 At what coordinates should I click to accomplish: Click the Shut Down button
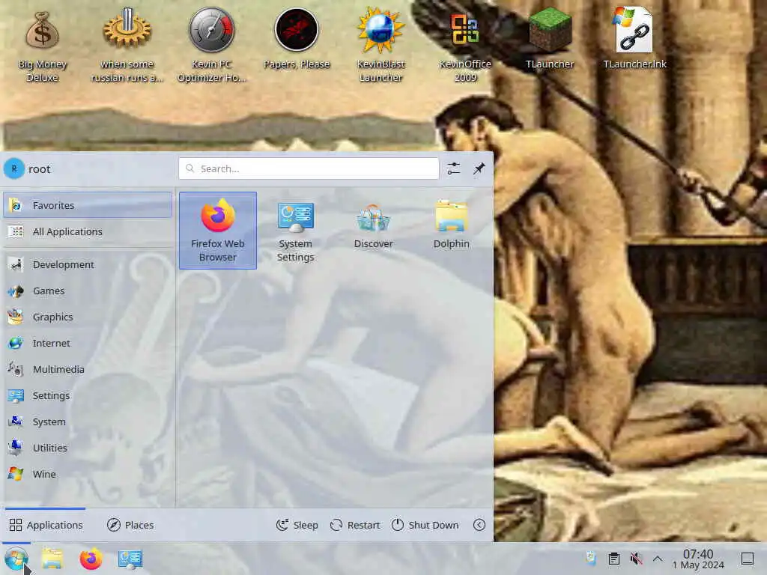point(425,525)
